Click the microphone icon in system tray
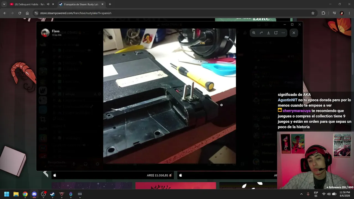Image resolution: width=354 pixels, height=199 pixels. pos(308,194)
